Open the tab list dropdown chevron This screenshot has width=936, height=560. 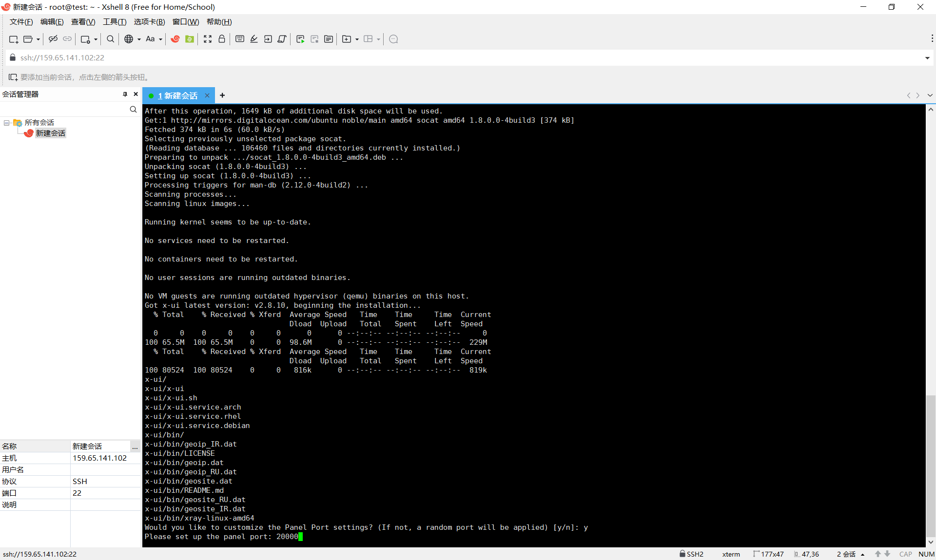pyautogui.click(x=930, y=95)
